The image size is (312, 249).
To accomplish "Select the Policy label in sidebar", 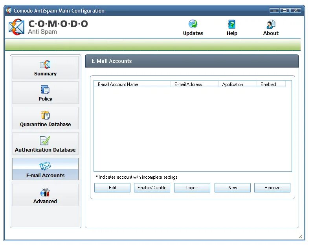I will click(45, 99).
